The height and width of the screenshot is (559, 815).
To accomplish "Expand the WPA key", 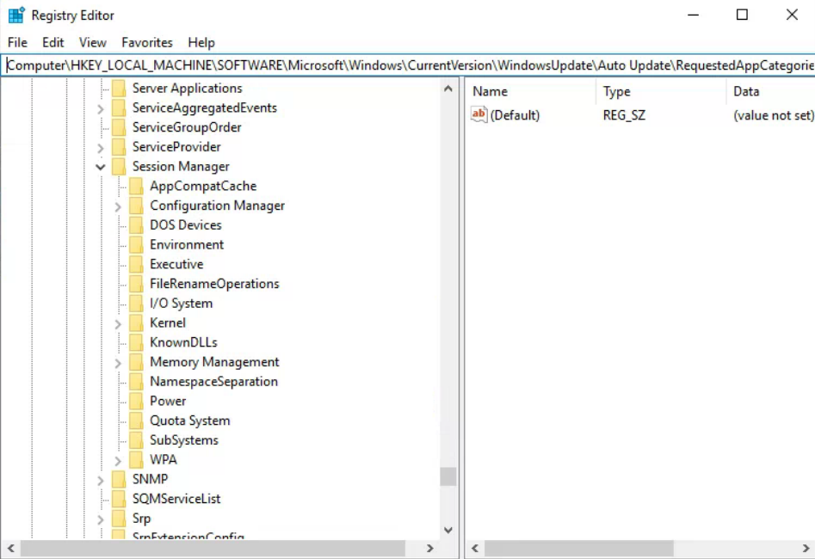I will pyautogui.click(x=118, y=461).
